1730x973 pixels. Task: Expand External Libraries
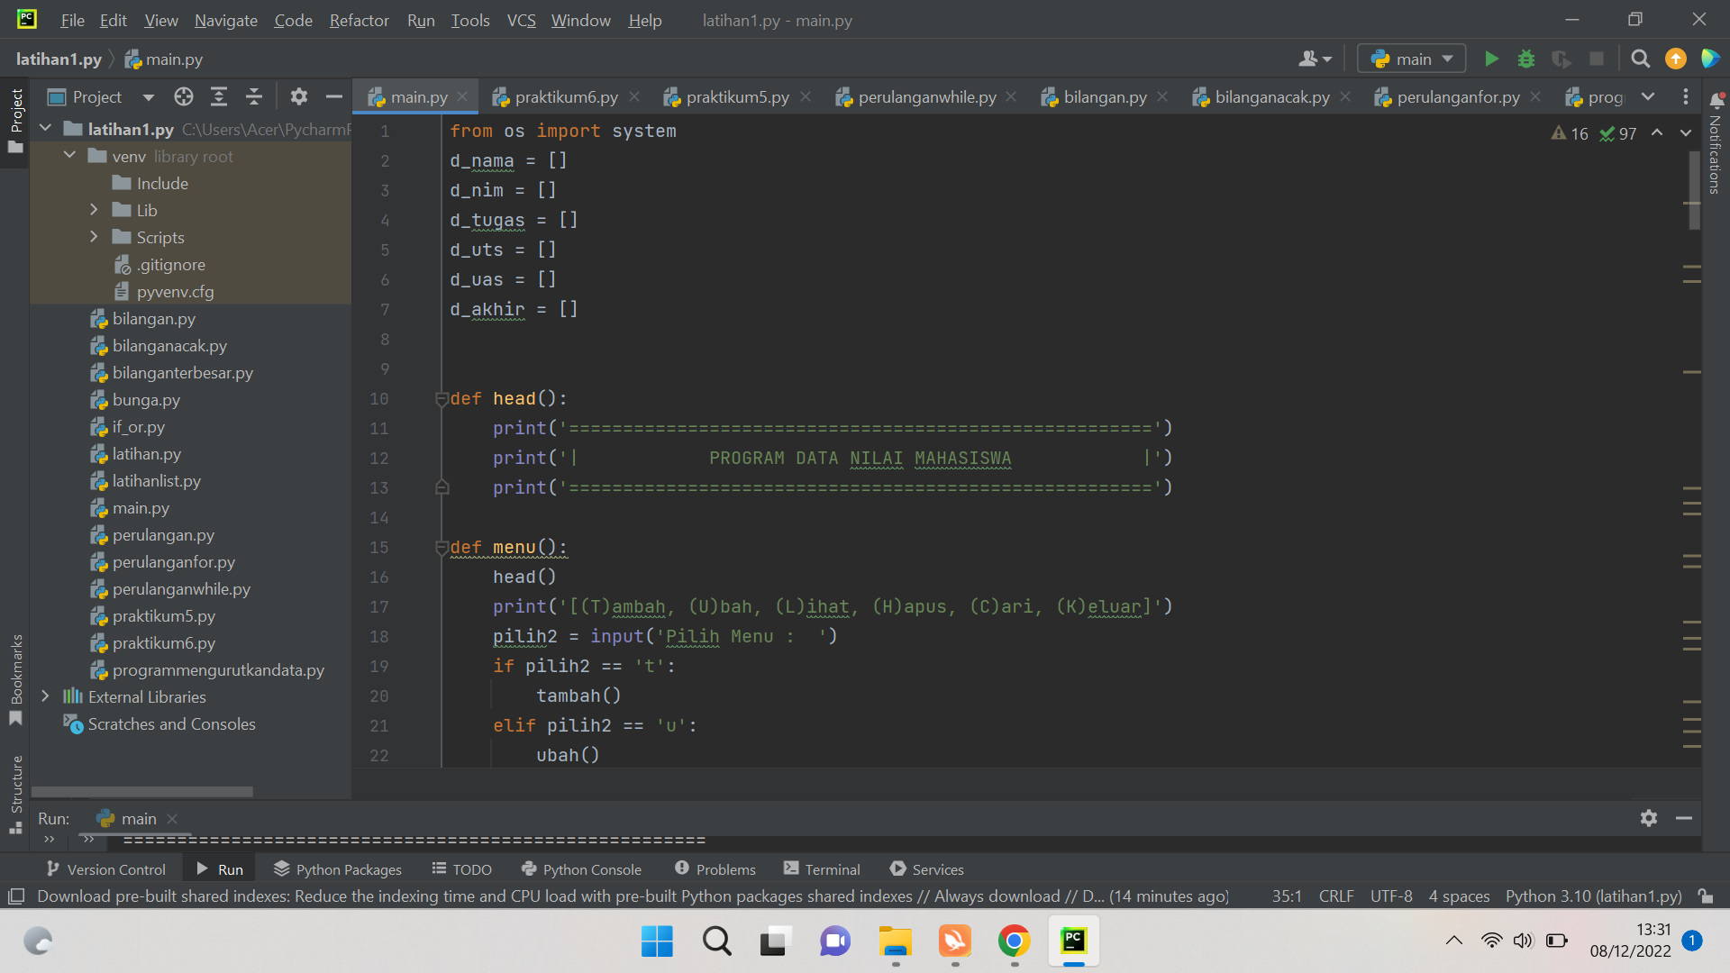coord(45,696)
